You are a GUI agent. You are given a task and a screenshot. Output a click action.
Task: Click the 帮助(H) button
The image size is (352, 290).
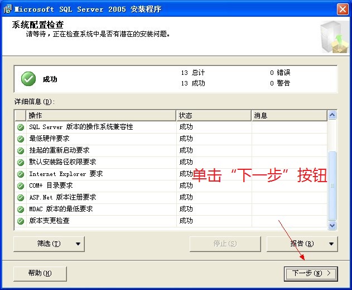coord(40,273)
